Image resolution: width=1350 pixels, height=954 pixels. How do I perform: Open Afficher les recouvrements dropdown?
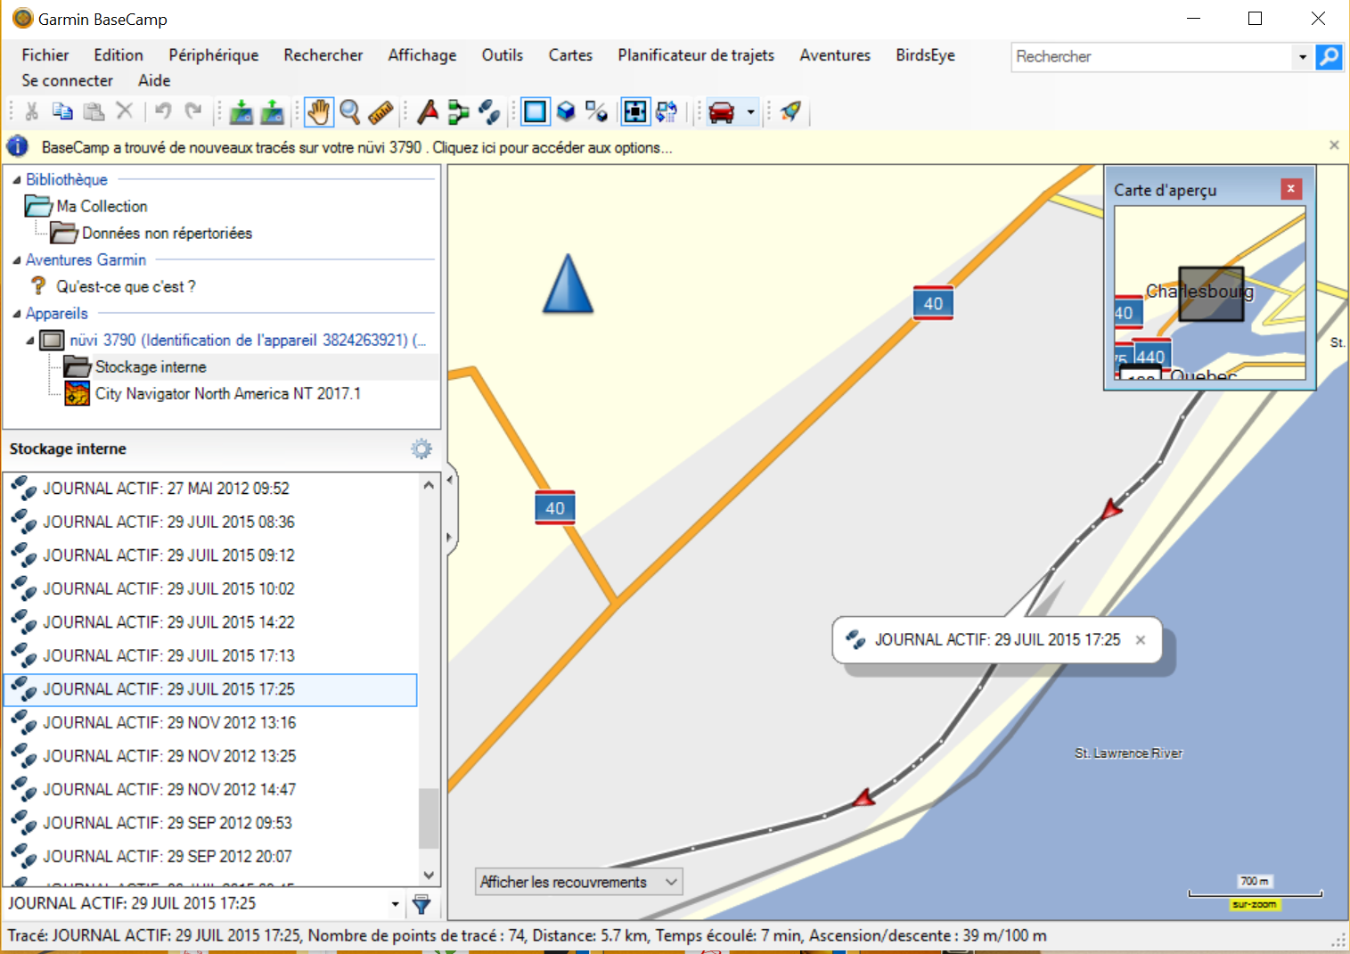tap(579, 882)
